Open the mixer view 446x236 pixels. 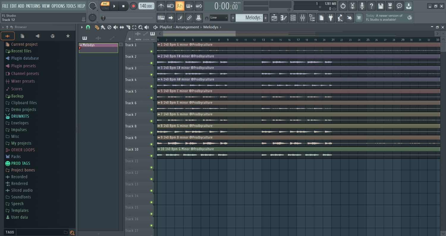click(x=302, y=18)
